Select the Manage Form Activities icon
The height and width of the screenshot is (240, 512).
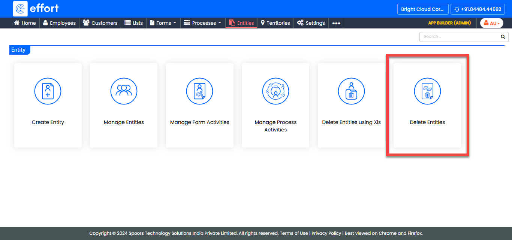(199, 91)
